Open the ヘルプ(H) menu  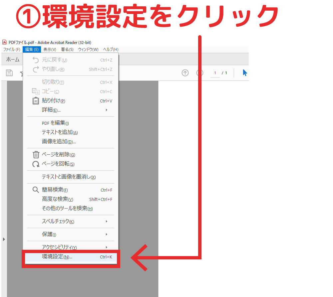coord(111,50)
